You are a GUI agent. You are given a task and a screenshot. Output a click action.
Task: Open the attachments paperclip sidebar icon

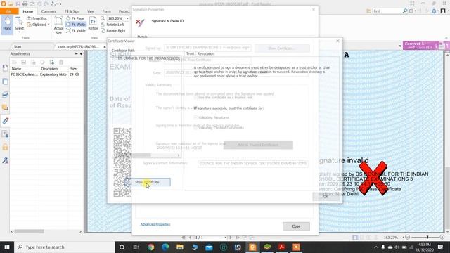pos(5,120)
